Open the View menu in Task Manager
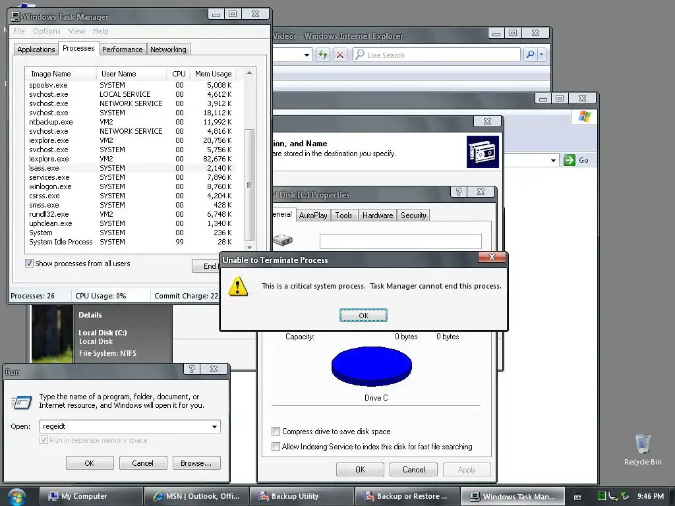The height and width of the screenshot is (506, 675). tap(76, 31)
